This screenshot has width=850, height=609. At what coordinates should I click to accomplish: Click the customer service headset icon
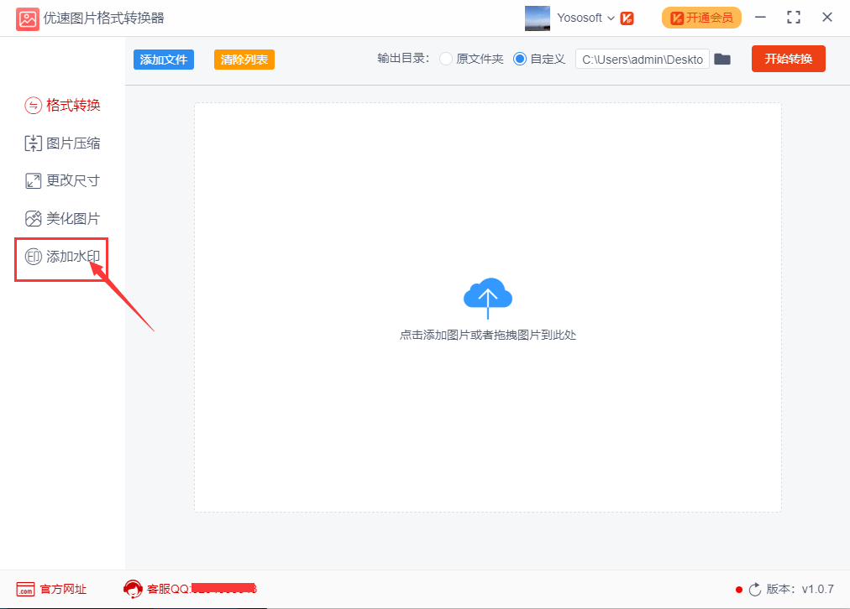133,589
